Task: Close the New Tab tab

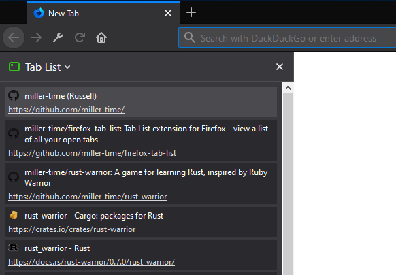Action: click(168, 13)
